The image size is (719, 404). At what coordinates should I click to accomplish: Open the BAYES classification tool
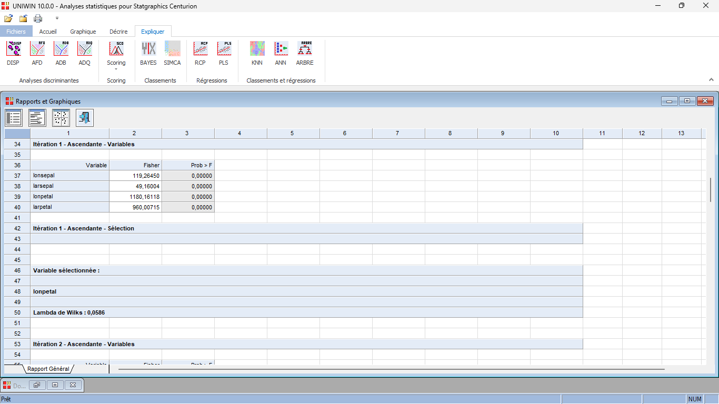click(x=148, y=54)
